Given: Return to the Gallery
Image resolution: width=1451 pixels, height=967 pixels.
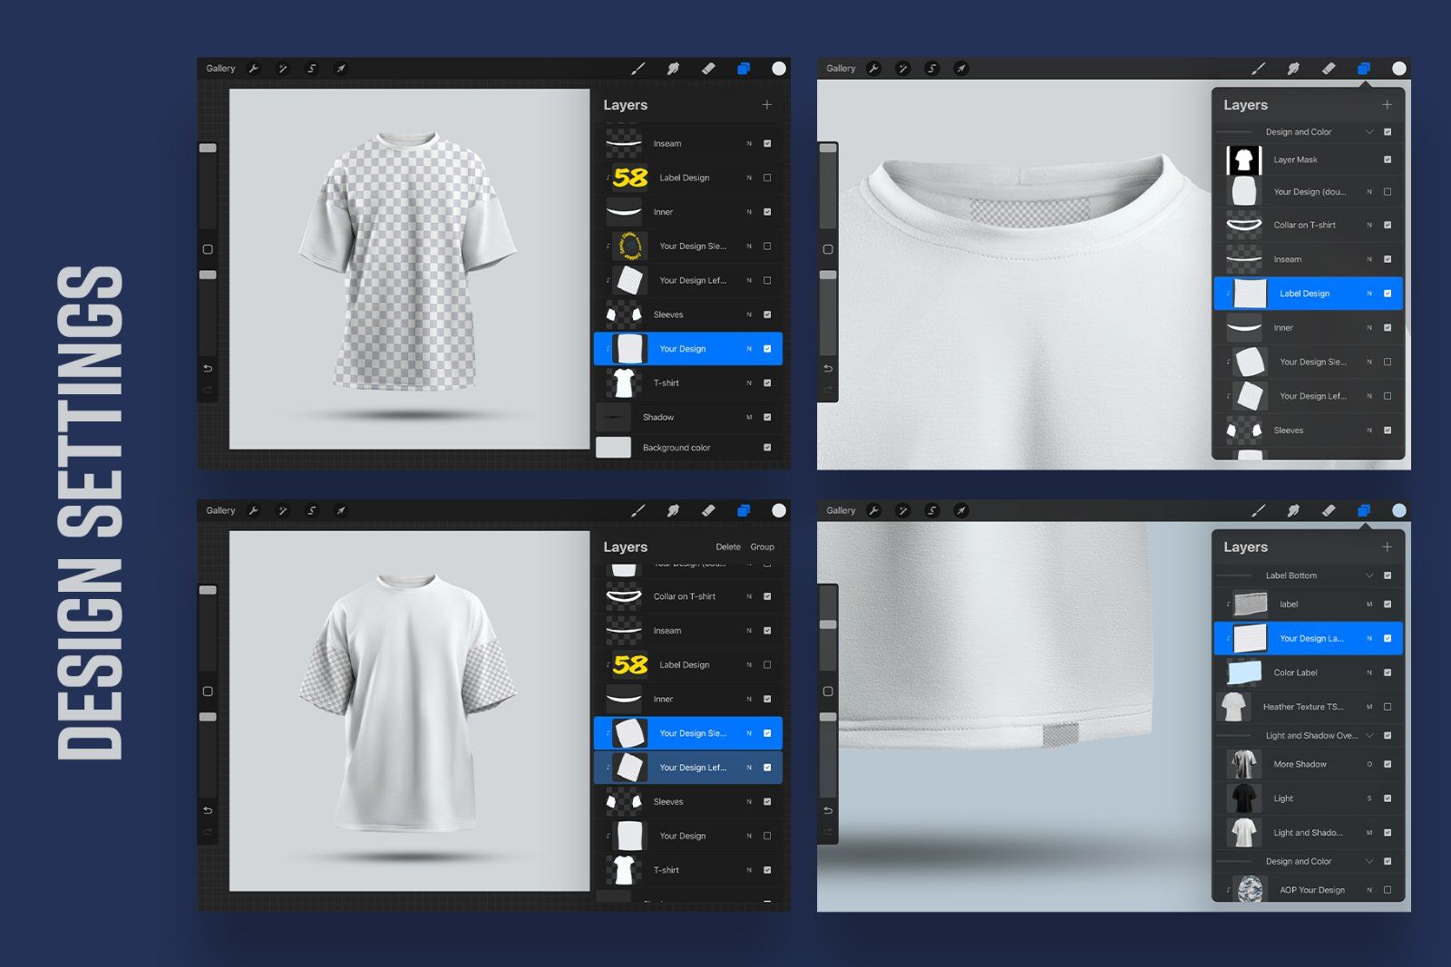Looking at the screenshot, I should 220,68.
